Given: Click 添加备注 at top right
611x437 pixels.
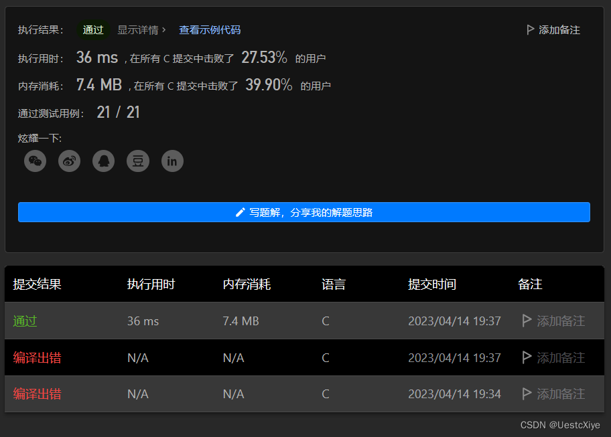Looking at the screenshot, I should tap(559, 30).
